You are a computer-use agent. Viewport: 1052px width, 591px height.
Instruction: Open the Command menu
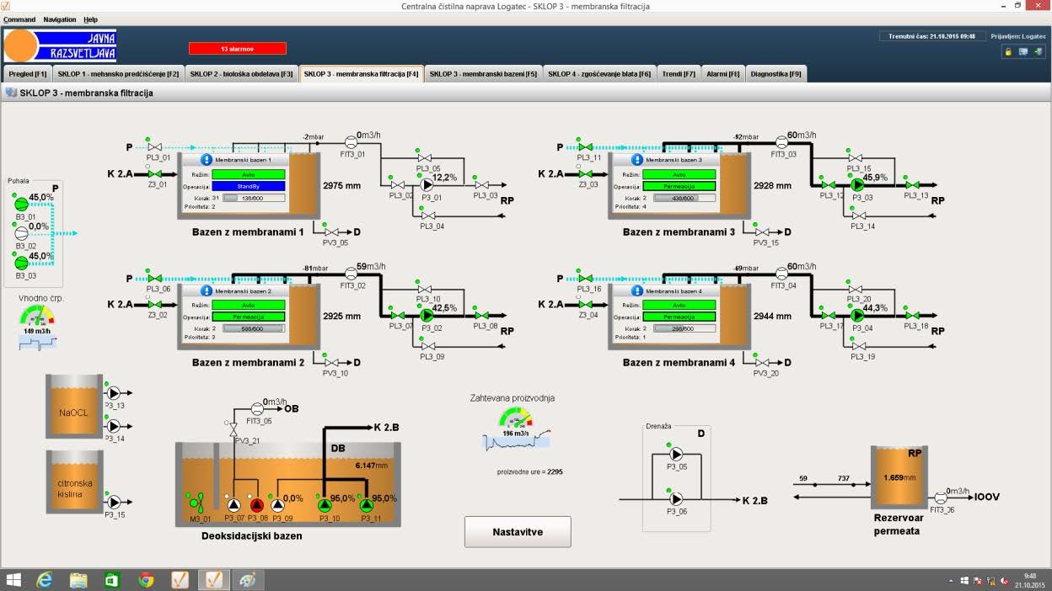(19, 19)
